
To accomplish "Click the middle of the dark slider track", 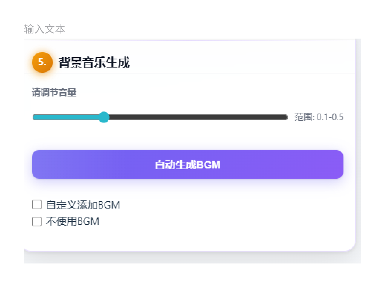I will pyautogui.click(x=197, y=117).
